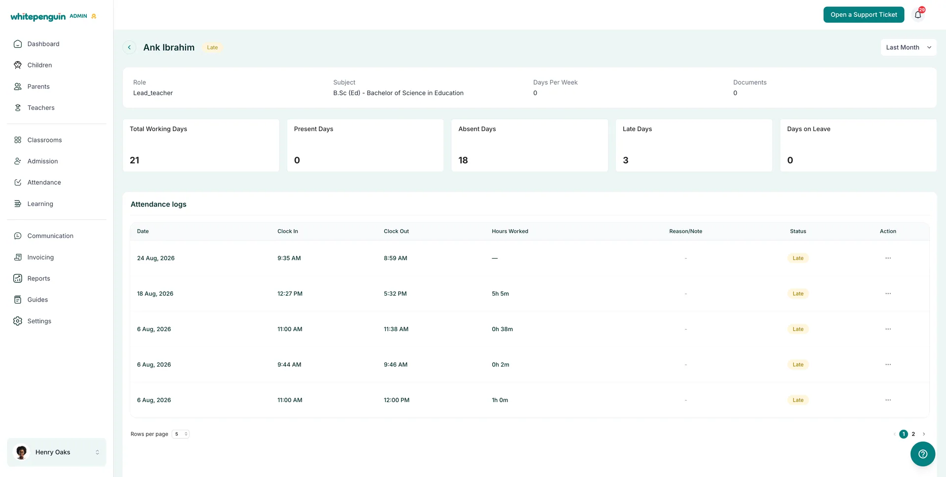Click the Late Days card
Viewport: 946px width, 477px height.
click(694, 145)
